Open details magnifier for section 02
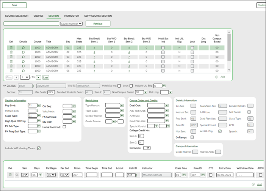The width and height of the screenshot is (266, 191). (23, 52)
